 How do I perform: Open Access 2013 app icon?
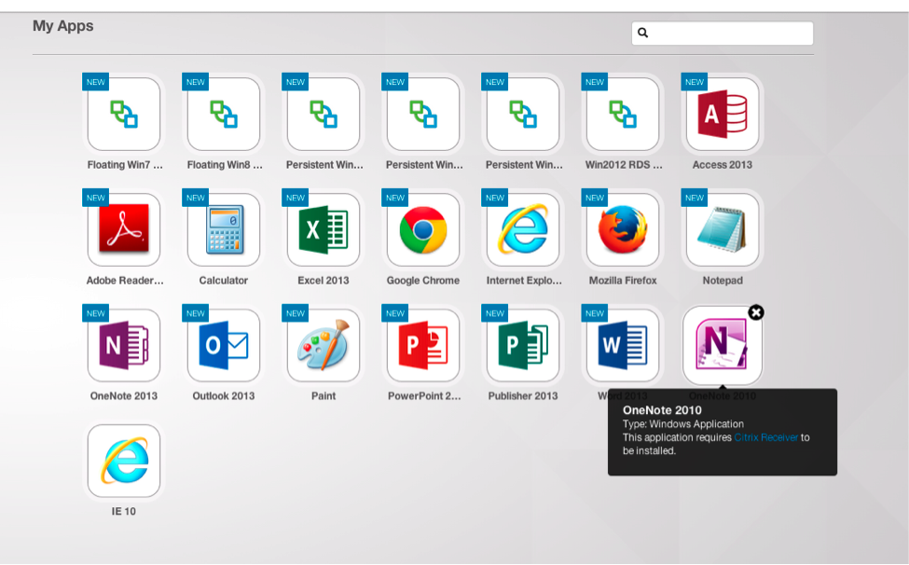coord(723,114)
